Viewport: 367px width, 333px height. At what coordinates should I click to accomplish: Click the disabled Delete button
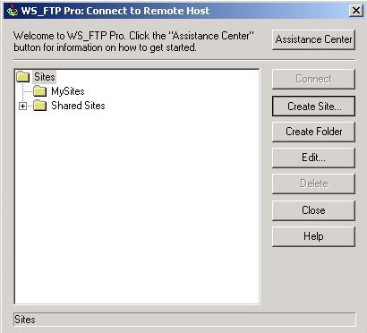pyautogui.click(x=313, y=184)
